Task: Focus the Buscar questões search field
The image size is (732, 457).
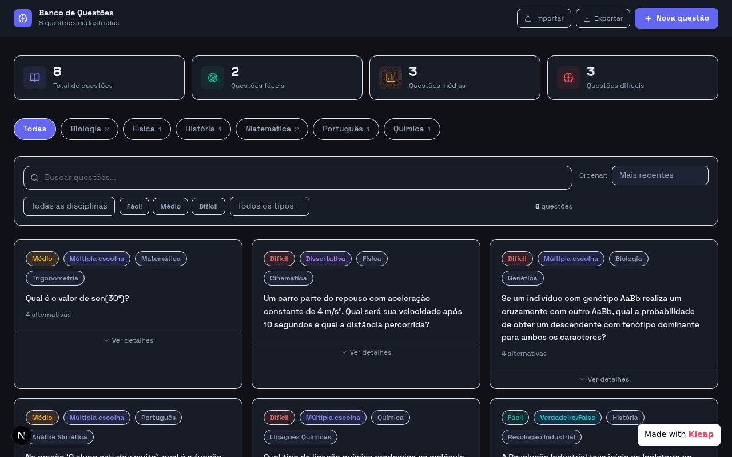Action: [x=297, y=178]
